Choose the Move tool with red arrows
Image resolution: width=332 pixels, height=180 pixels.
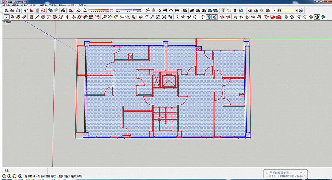[67, 17]
